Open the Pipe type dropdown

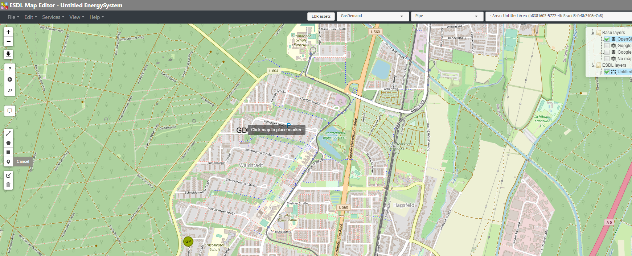coord(447,16)
